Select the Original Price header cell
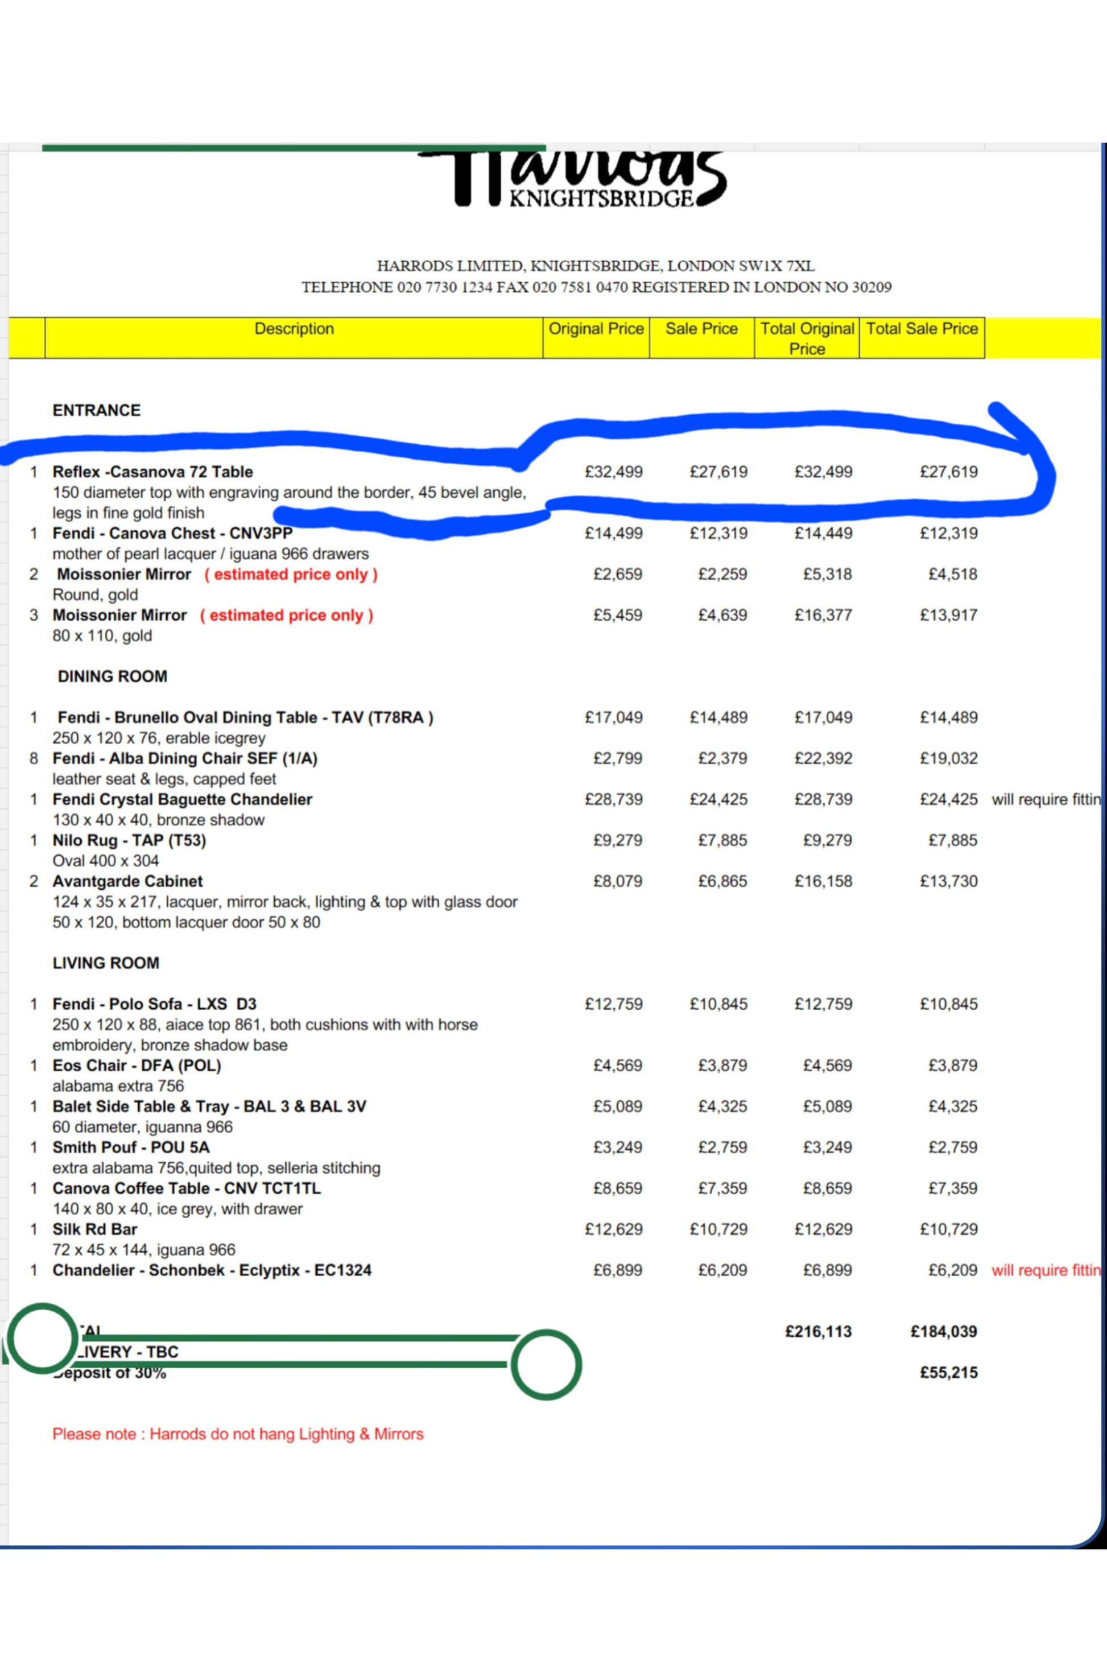Image resolution: width=1107 pixels, height=1660 pixels. pyautogui.click(x=596, y=337)
